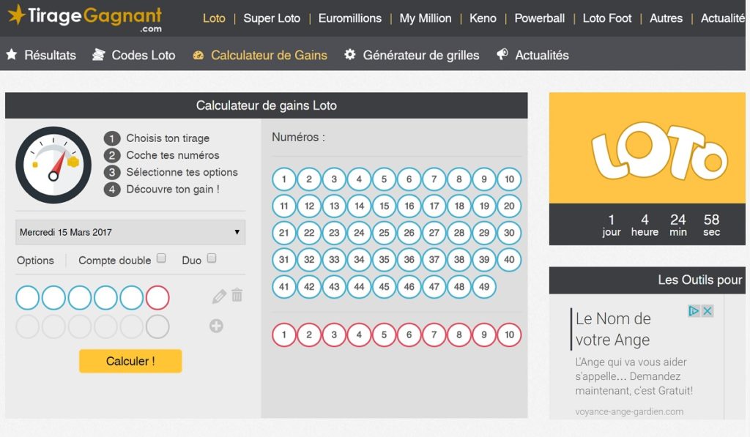Viewport: 750px width, 437px height.
Task: Click the gauge icon beside Calculateur de Gains
Action: click(x=198, y=56)
